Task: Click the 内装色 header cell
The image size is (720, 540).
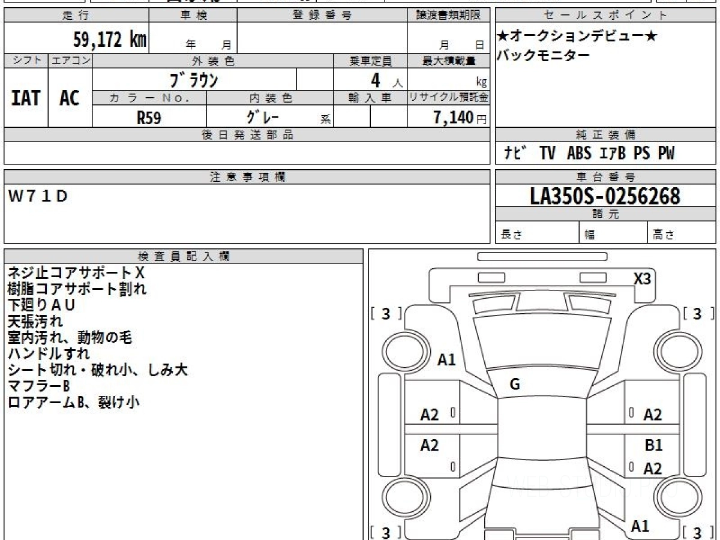Action: (x=270, y=98)
